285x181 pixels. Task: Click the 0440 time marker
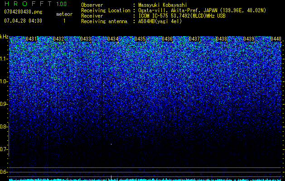(276, 39)
